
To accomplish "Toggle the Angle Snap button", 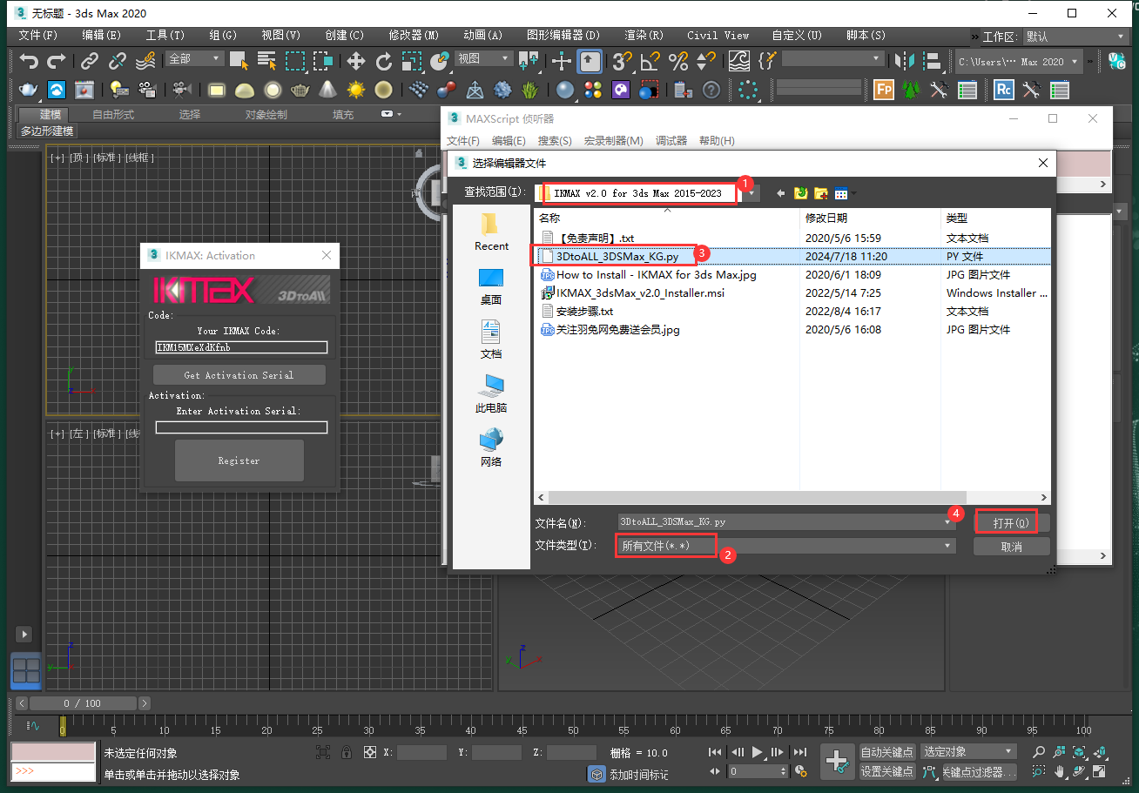I will click(x=650, y=61).
